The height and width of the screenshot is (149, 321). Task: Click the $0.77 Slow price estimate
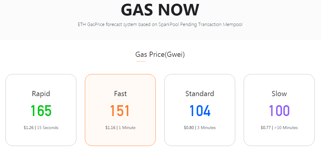point(266,128)
